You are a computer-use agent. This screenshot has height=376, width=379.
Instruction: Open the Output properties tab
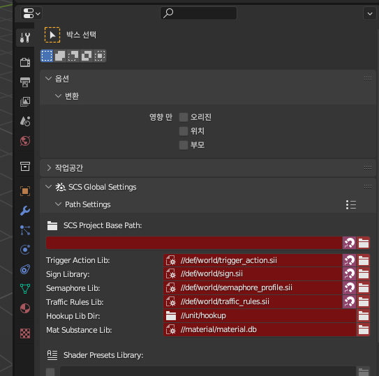click(25, 82)
